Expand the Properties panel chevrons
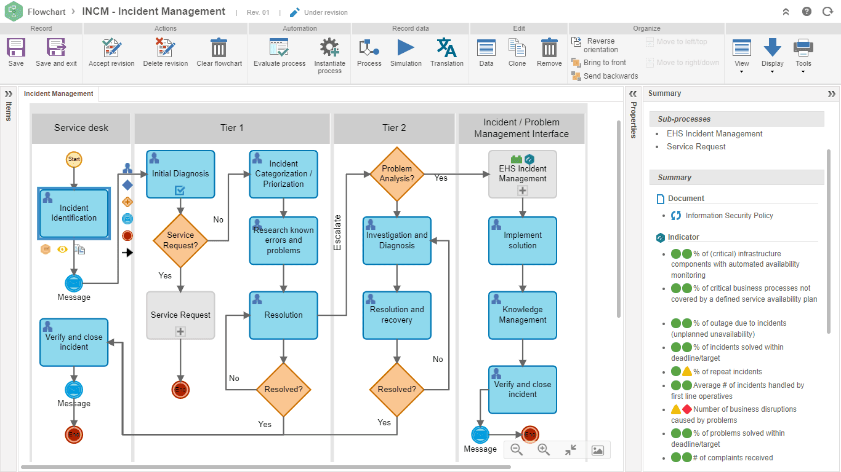 (x=632, y=94)
